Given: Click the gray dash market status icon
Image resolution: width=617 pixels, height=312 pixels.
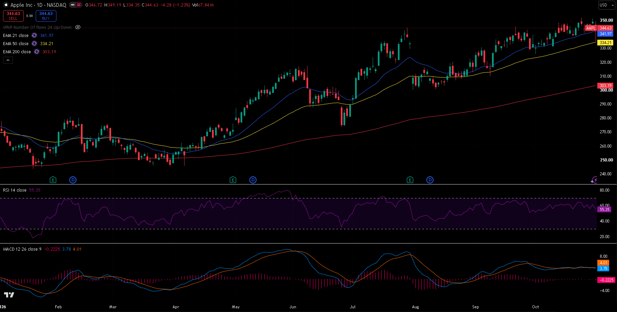Looking at the screenshot, I should [x=72, y=5].
